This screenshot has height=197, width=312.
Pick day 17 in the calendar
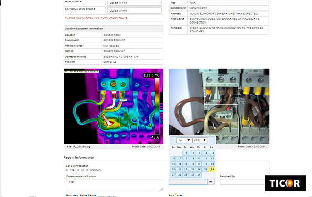[199, 164]
